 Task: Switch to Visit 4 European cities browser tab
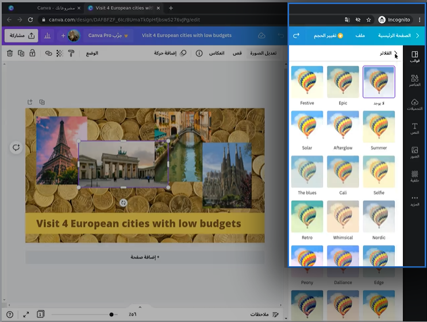[124, 8]
